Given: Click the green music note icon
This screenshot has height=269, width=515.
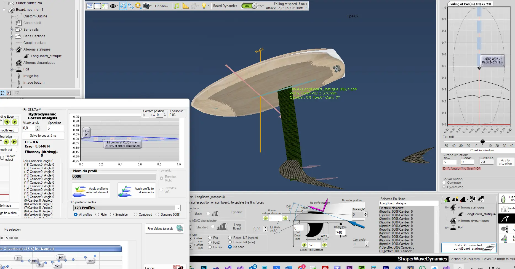Looking at the screenshot, I should [177, 6].
